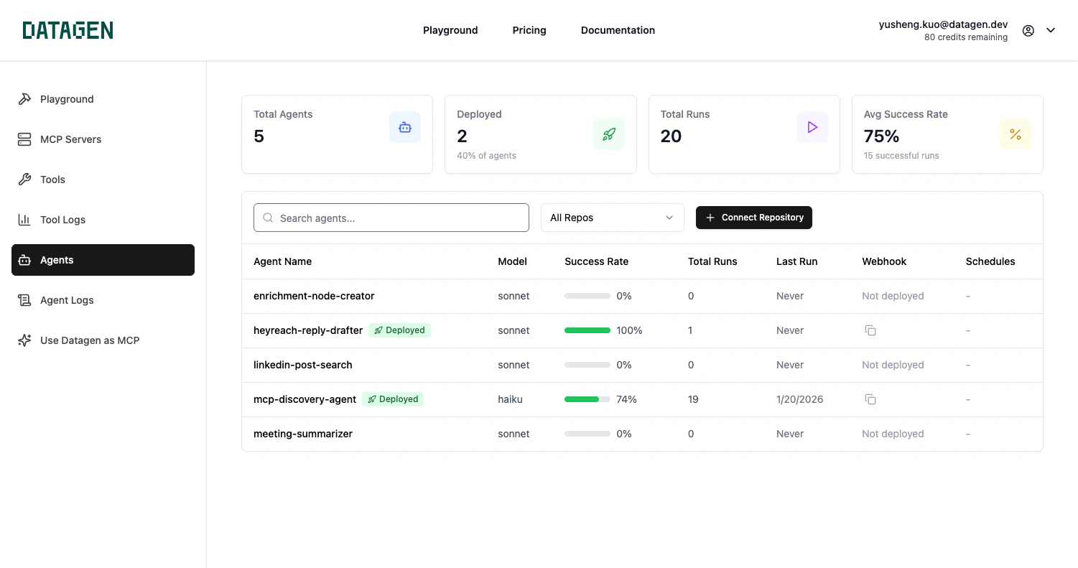Click the Connect Repository button
Viewport: 1078px width, 568px height.
click(x=754, y=218)
